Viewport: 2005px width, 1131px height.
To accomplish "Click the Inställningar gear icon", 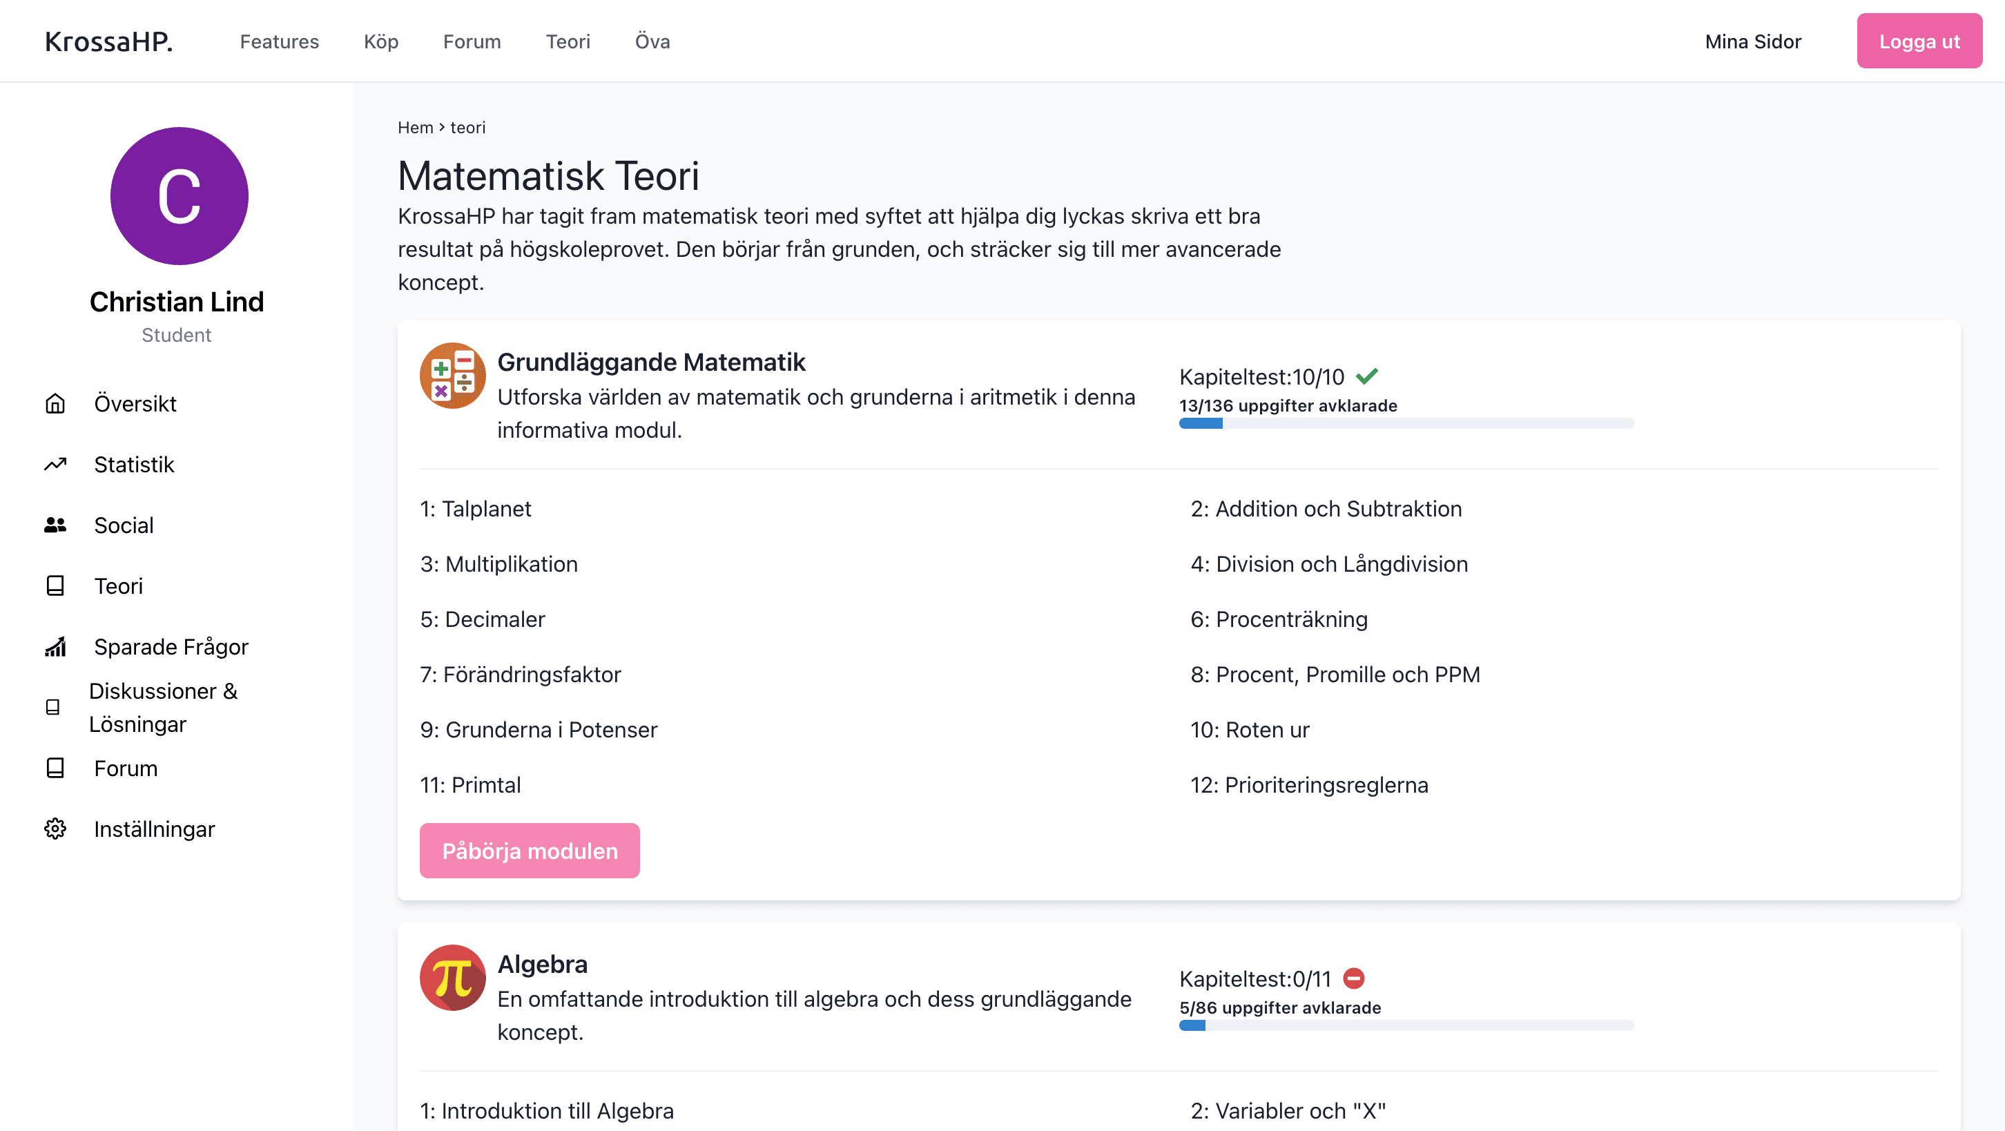I will pos(55,829).
